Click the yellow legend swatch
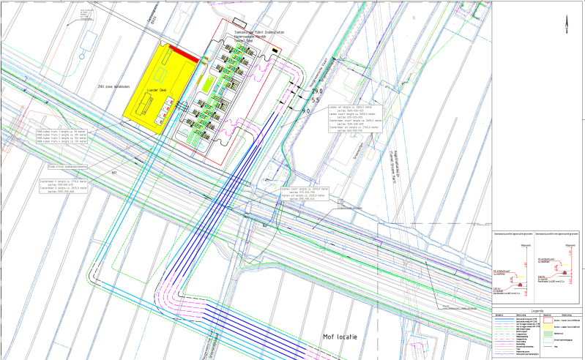Viewport: 585px width, 360px height. tap(548, 327)
